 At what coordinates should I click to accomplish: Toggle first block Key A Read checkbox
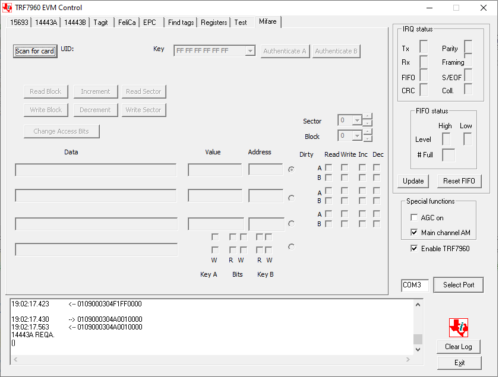coord(329,167)
